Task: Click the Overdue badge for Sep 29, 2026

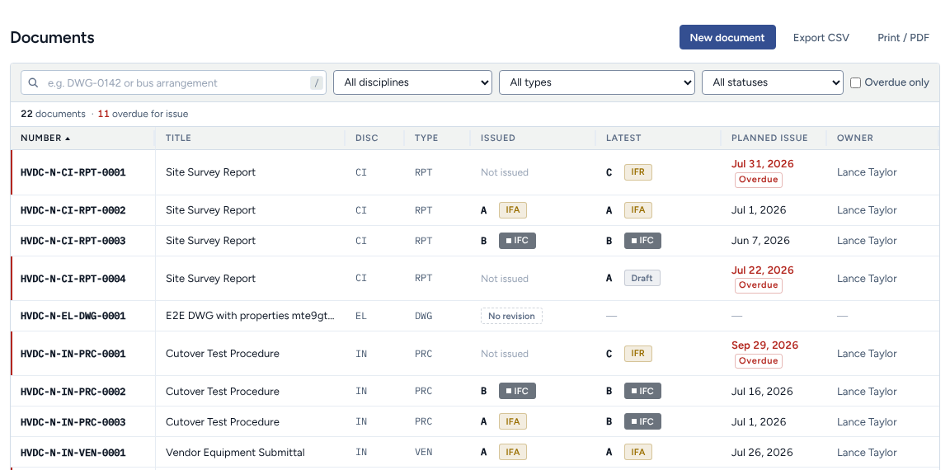Action: click(x=758, y=361)
